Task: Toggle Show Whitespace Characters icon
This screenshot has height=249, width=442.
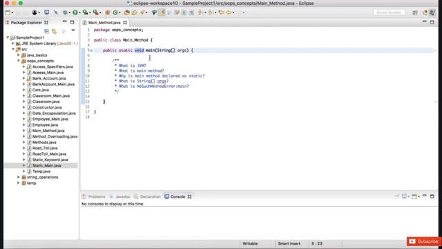Action: point(192,12)
